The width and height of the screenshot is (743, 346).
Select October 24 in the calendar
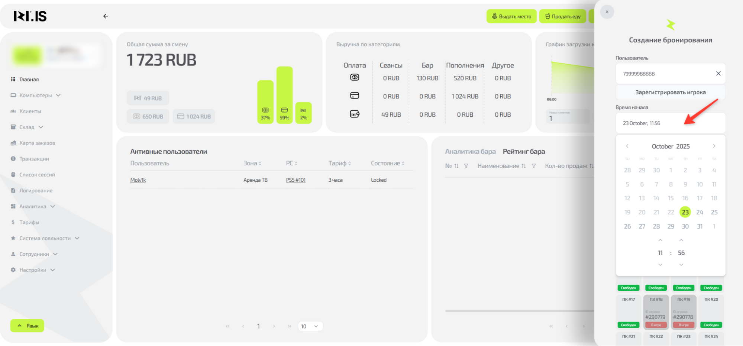tap(700, 212)
